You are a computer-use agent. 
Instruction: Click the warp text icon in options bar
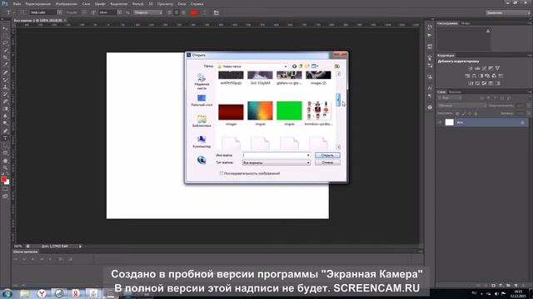[204, 12]
